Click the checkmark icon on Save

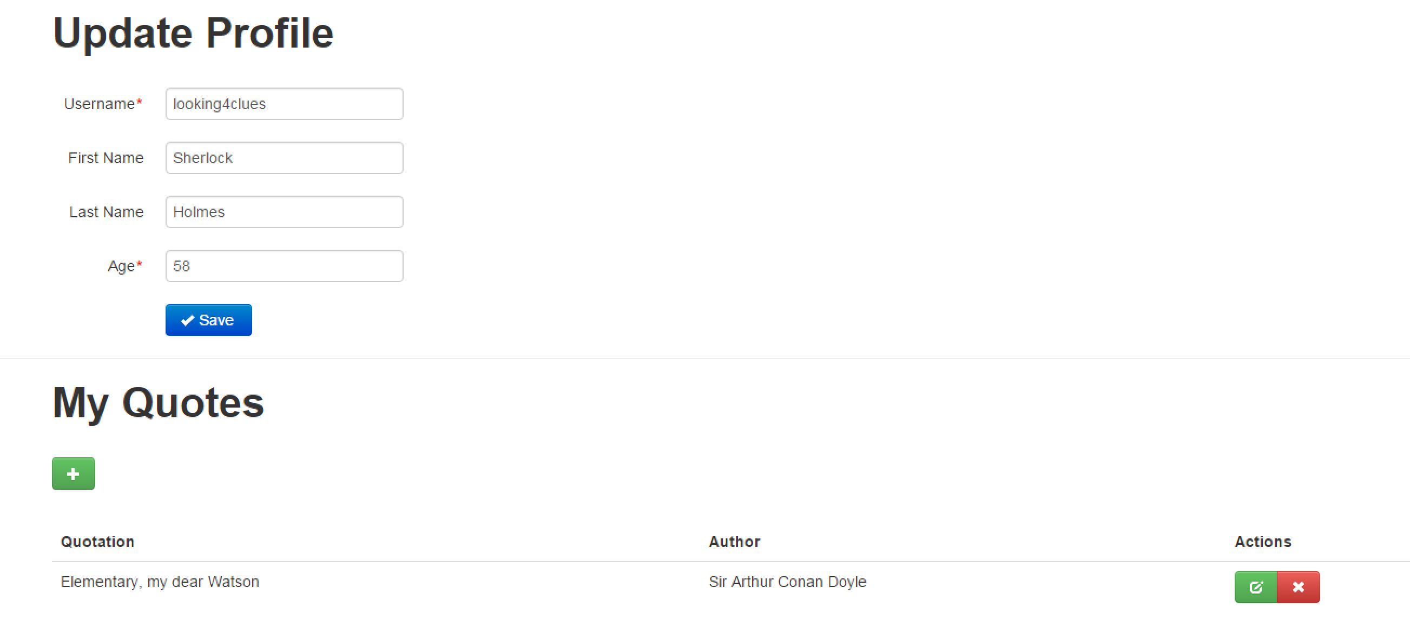tap(188, 320)
